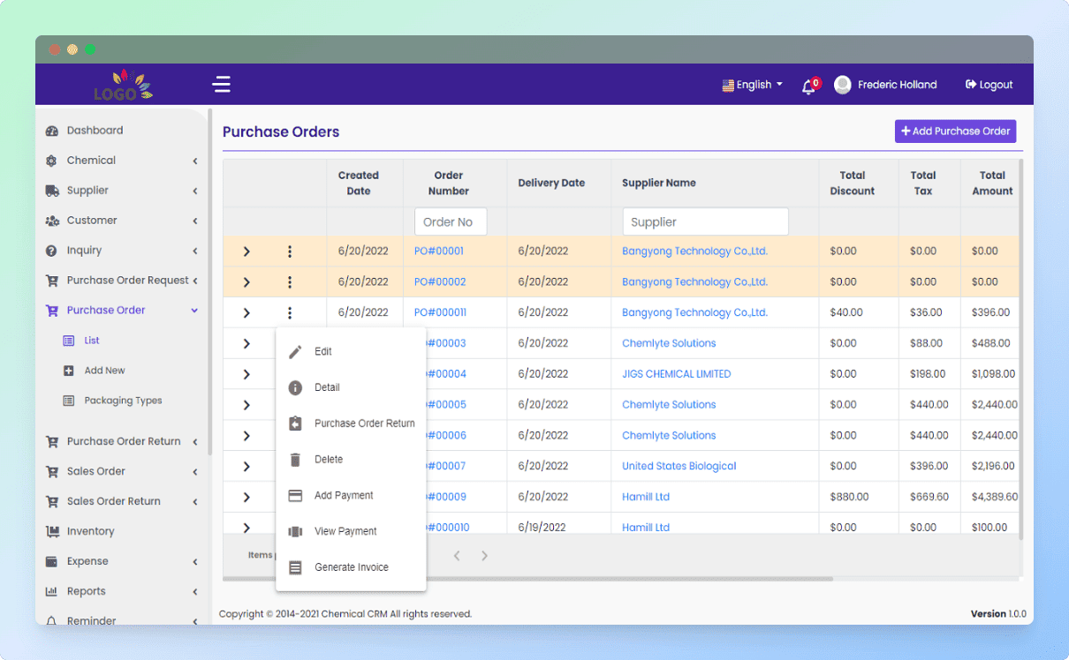This screenshot has height=660, width=1069.
Task: Open supplier link JIGS CHEMICAL LIMITED
Action: click(677, 374)
